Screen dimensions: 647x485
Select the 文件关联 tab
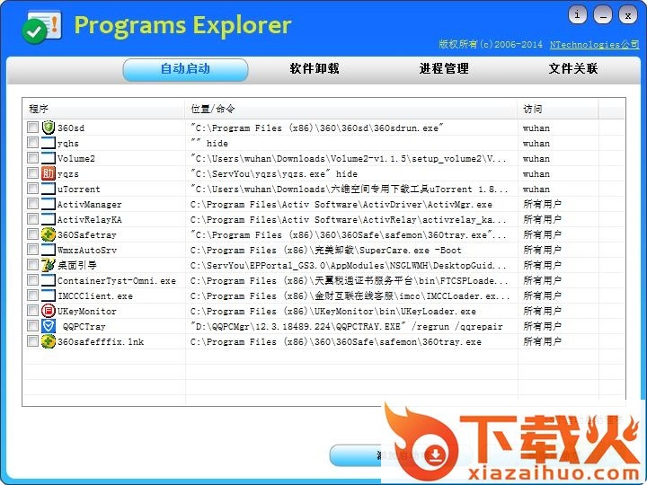573,69
